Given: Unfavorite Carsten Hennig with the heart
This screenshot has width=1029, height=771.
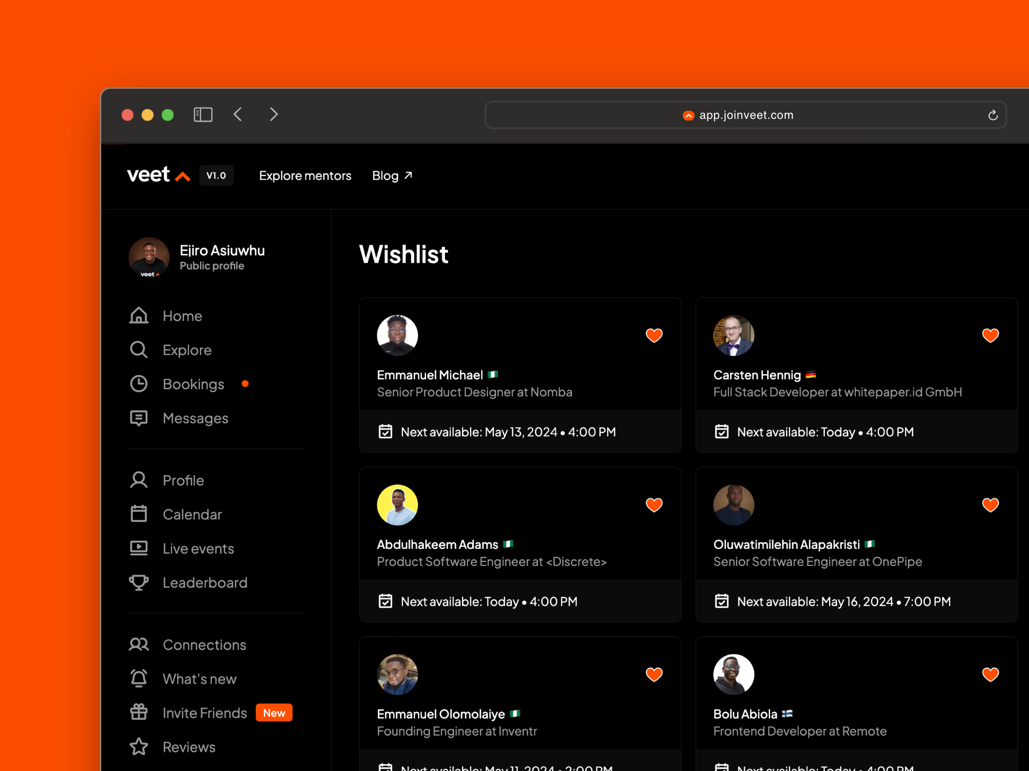Looking at the screenshot, I should (x=990, y=335).
